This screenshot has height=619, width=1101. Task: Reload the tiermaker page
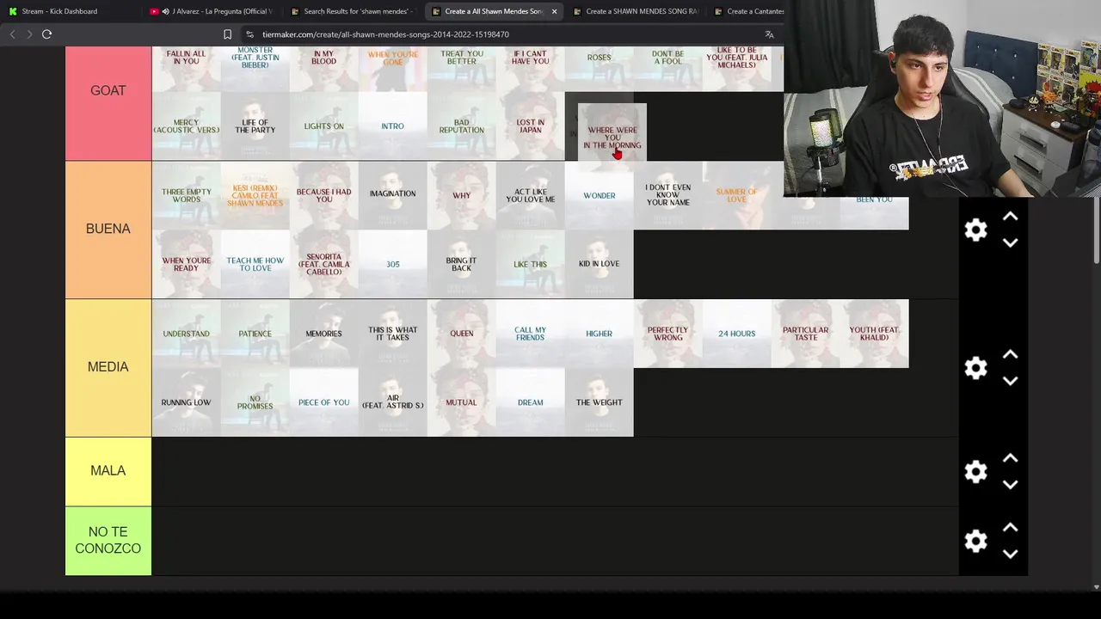coord(47,34)
